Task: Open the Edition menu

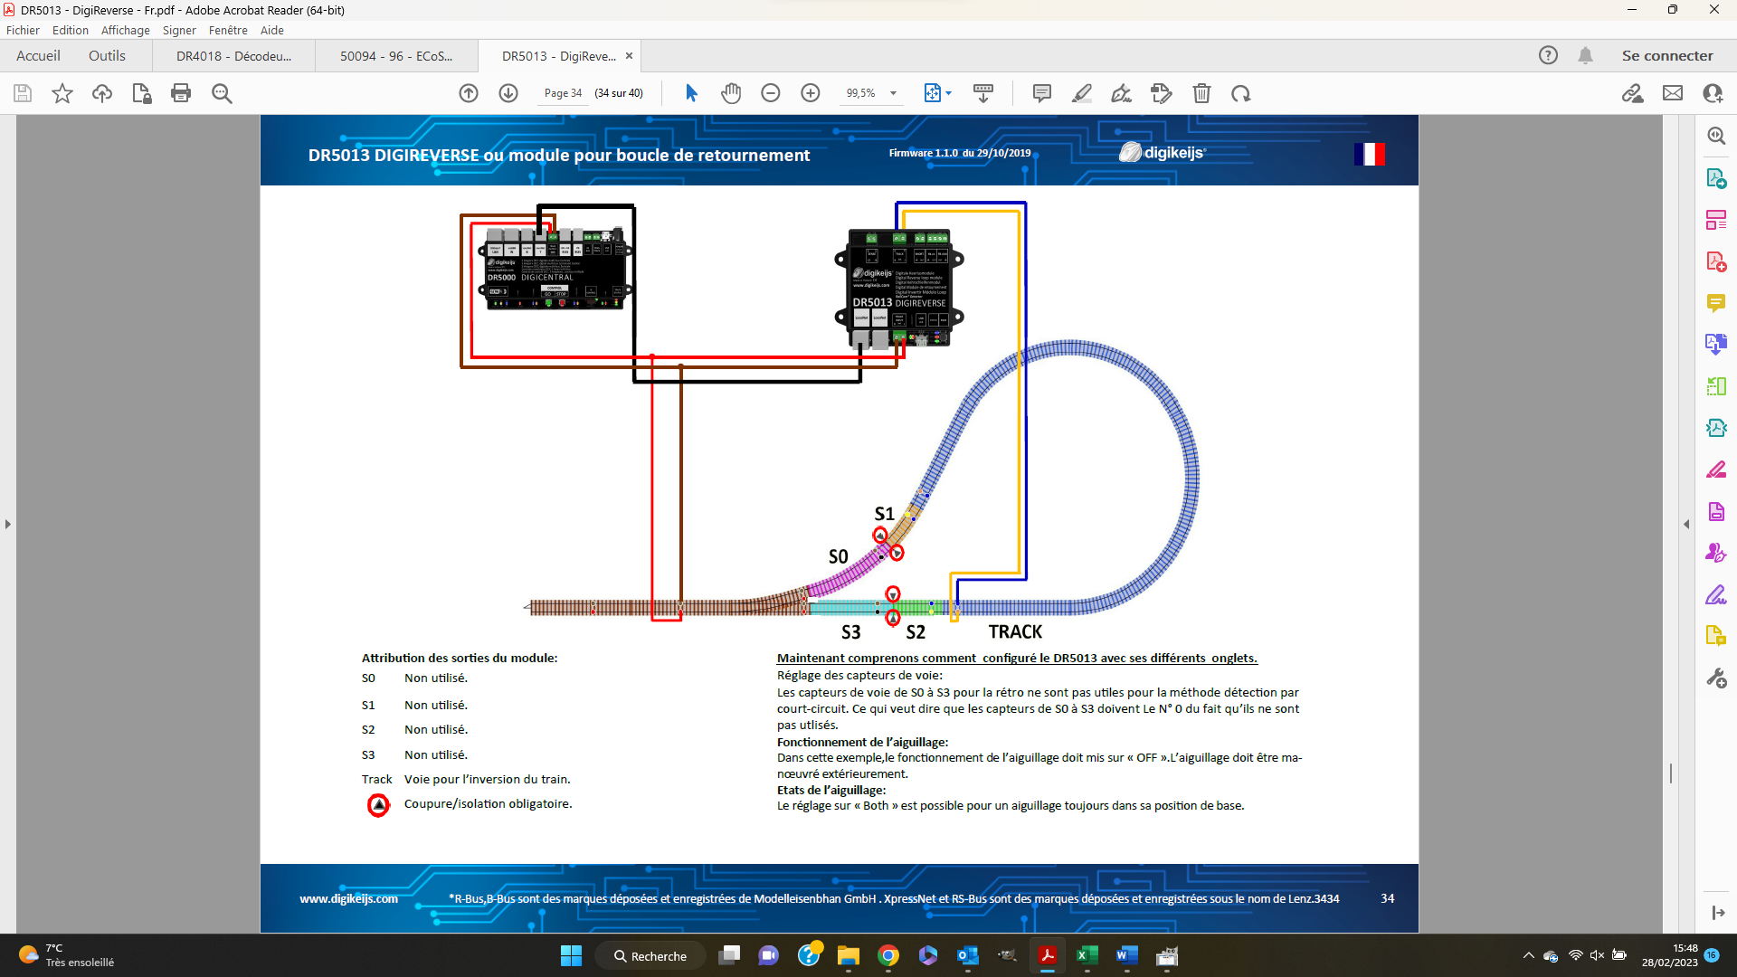Action: click(71, 30)
